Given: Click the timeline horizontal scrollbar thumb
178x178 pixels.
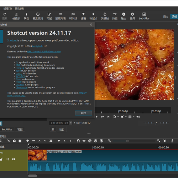Looking at the screenshot, I should tap(32, 176).
